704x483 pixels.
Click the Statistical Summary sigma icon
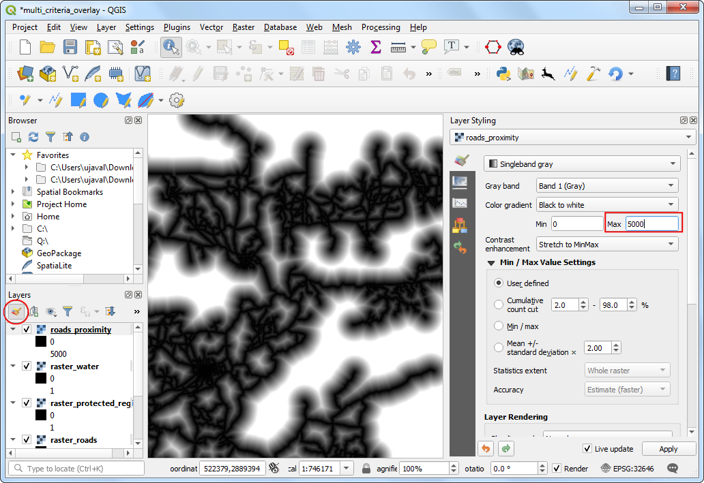pyautogui.click(x=375, y=47)
